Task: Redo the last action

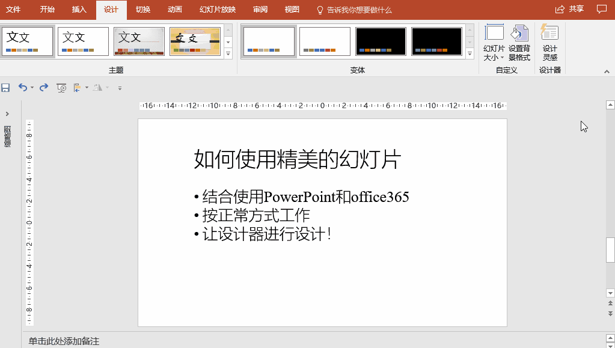Action: tap(43, 87)
